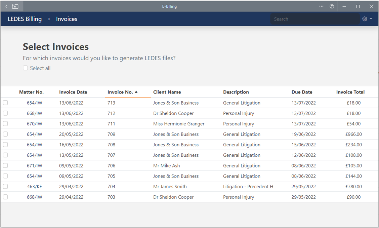Open the matter folder icon in title bar
The image size is (379, 228).
pos(15,6)
